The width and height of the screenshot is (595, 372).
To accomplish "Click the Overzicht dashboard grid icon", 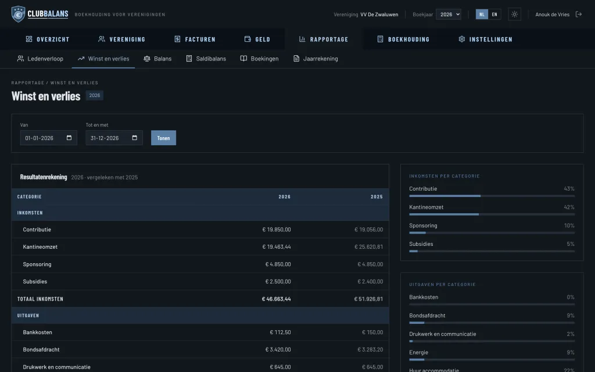I will pyautogui.click(x=29, y=39).
